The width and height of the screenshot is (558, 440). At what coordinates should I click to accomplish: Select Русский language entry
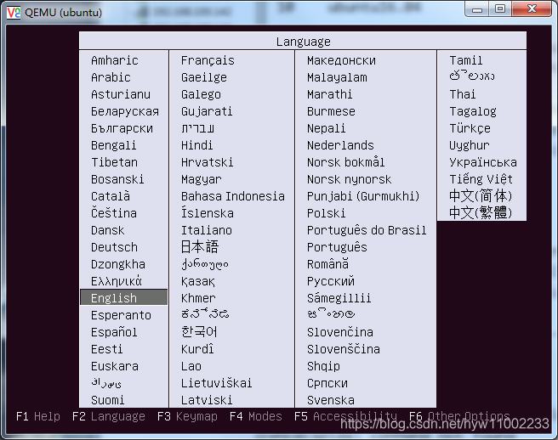pos(331,281)
